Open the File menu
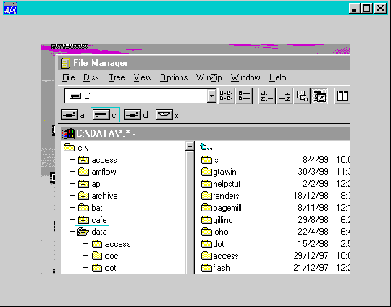391x307 pixels. click(x=68, y=77)
